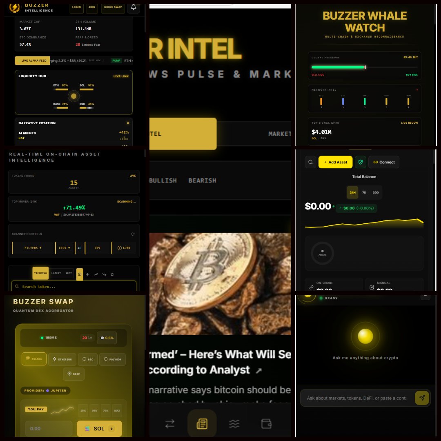This screenshot has height=441, width=441.
Task: Expand the AI Agents narrative row
Action: pos(73,135)
